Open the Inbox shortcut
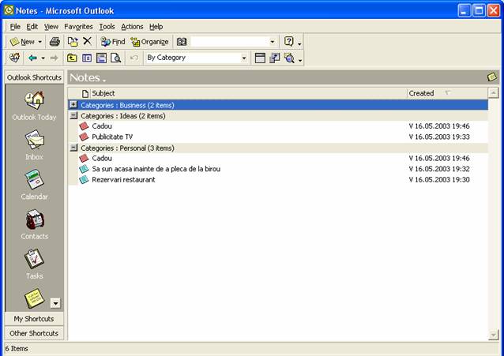504x356 pixels. (x=34, y=144)
